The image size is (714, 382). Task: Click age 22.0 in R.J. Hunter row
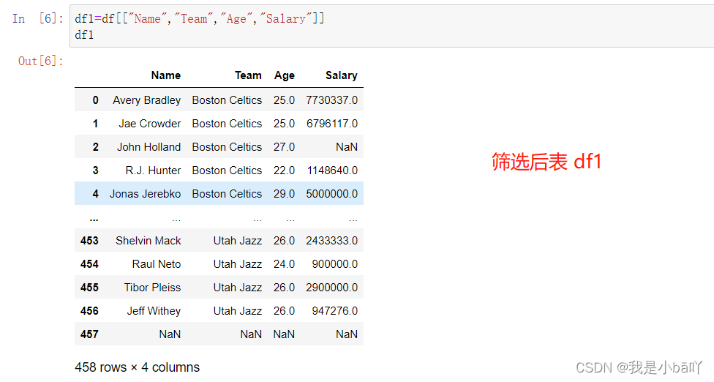tap(284, 171)
